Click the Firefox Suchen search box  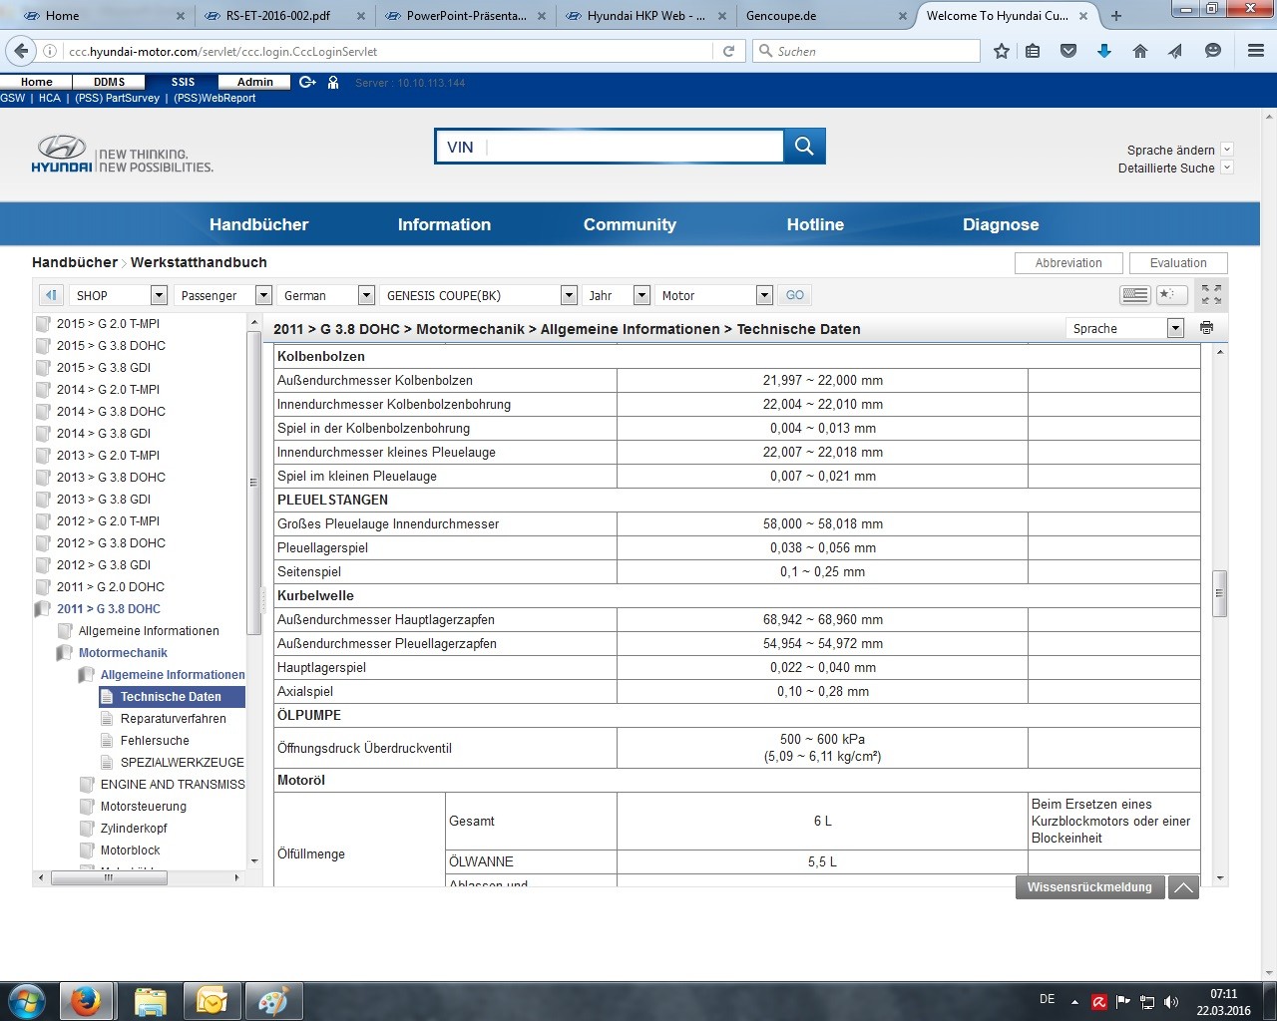tap(866, 51)
